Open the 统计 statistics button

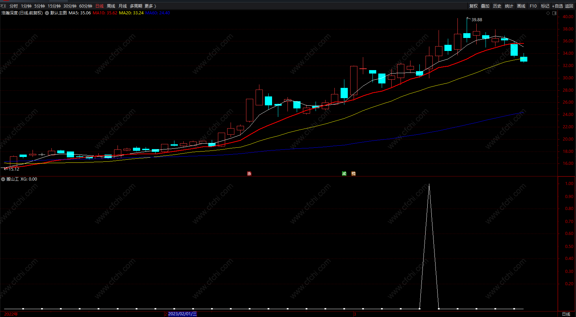pos(509,6)
